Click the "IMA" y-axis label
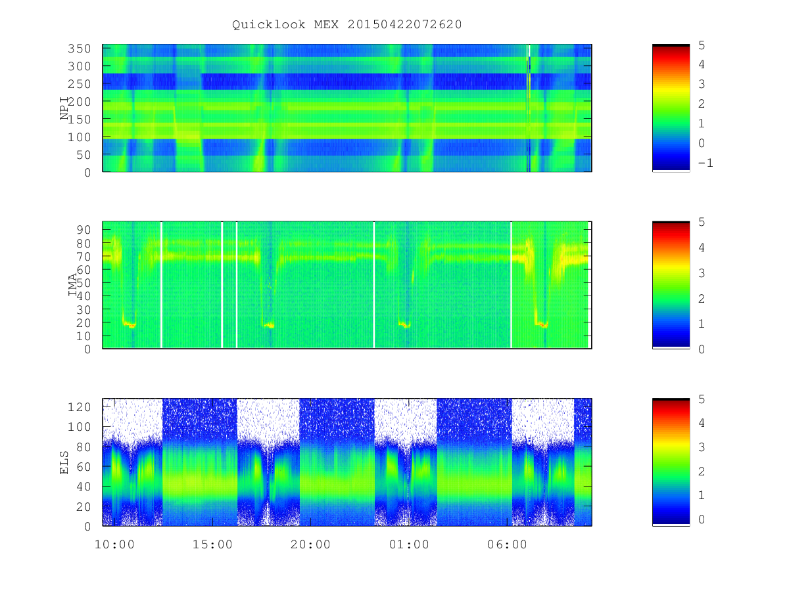The image size is (789, 591). (x=72, y=286)
